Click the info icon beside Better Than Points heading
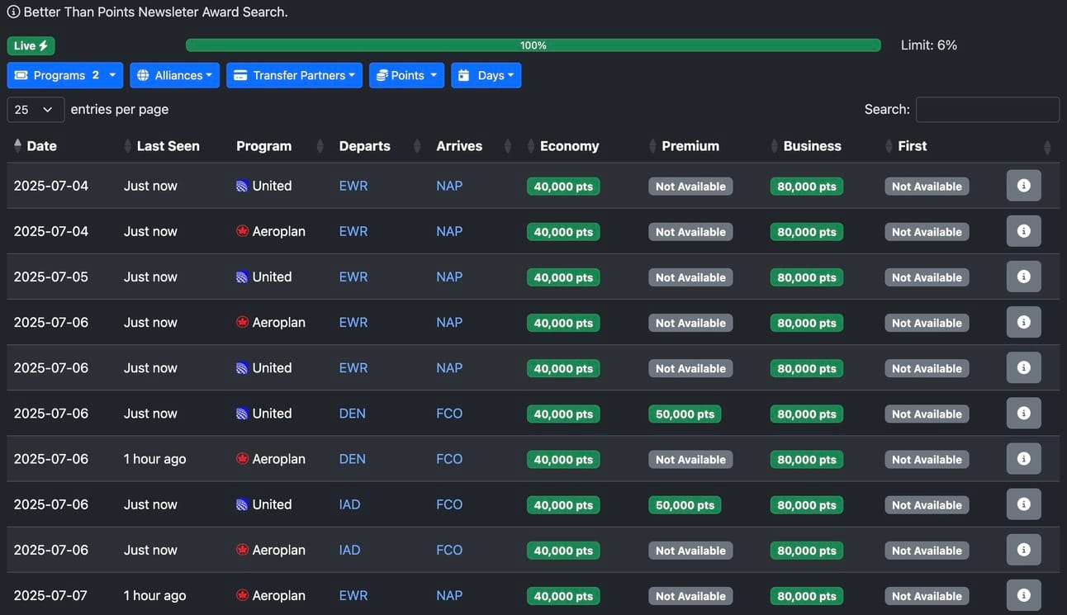 (13, 12)
